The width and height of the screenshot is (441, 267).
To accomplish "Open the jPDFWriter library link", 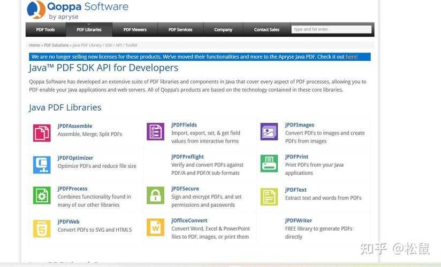I will click(298, 221).
